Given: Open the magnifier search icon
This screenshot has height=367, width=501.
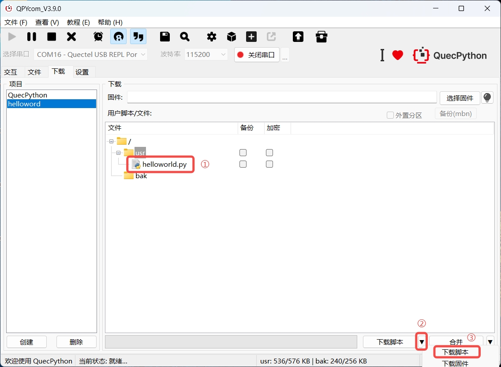Looking at the screenshot, I should point(185,37).
